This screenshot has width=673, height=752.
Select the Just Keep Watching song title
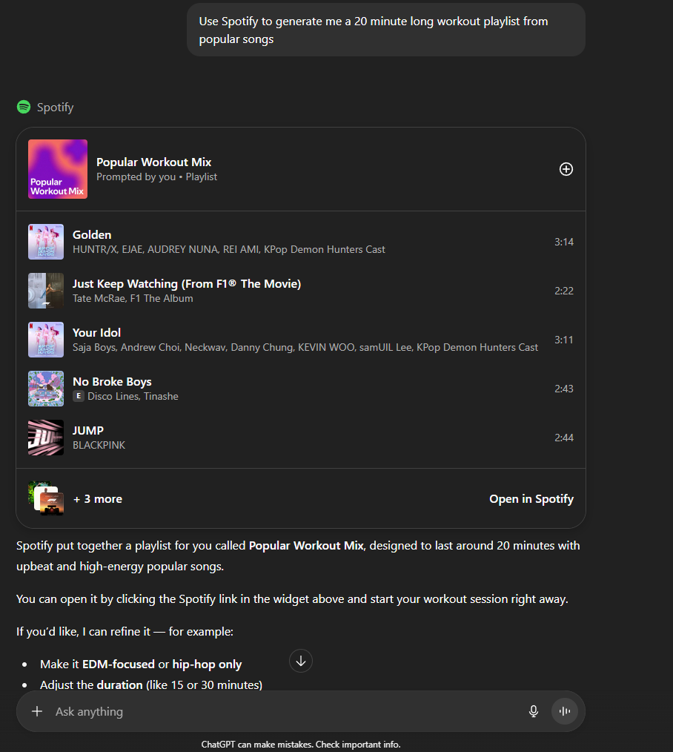click(x=187, y=284)
